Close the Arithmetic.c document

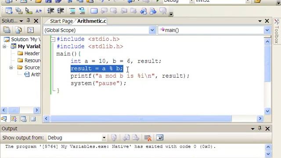point(267,21)
